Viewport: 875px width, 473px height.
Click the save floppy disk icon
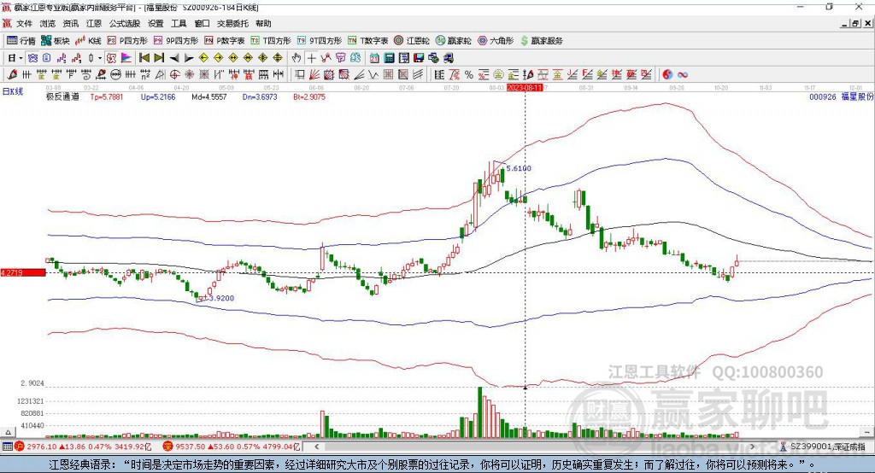[x=419, y=58]
